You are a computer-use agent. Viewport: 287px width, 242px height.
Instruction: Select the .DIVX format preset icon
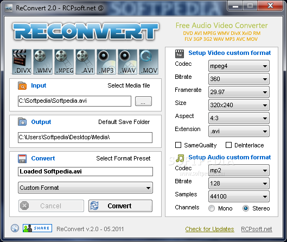(22, 61)
